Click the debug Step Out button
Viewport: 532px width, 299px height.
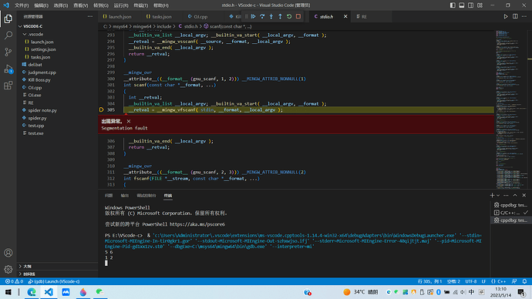click(x=280, y=16)
